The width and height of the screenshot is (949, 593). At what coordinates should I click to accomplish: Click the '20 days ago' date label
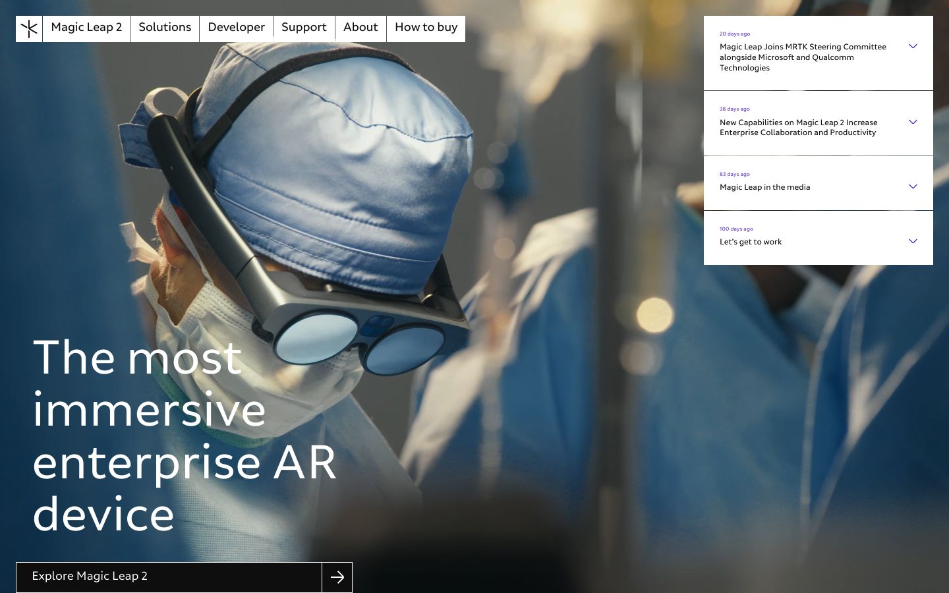pyautogui.click(x=735, y=34)
